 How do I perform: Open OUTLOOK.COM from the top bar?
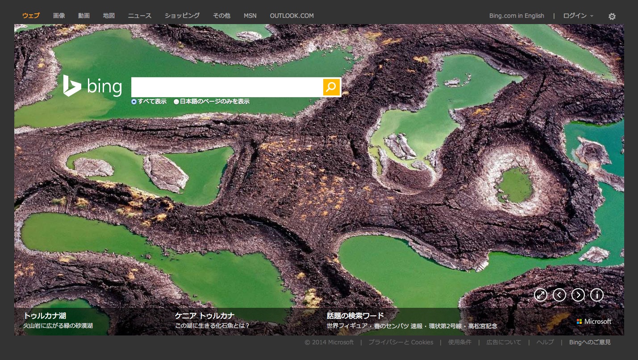[x=292, y=16]
